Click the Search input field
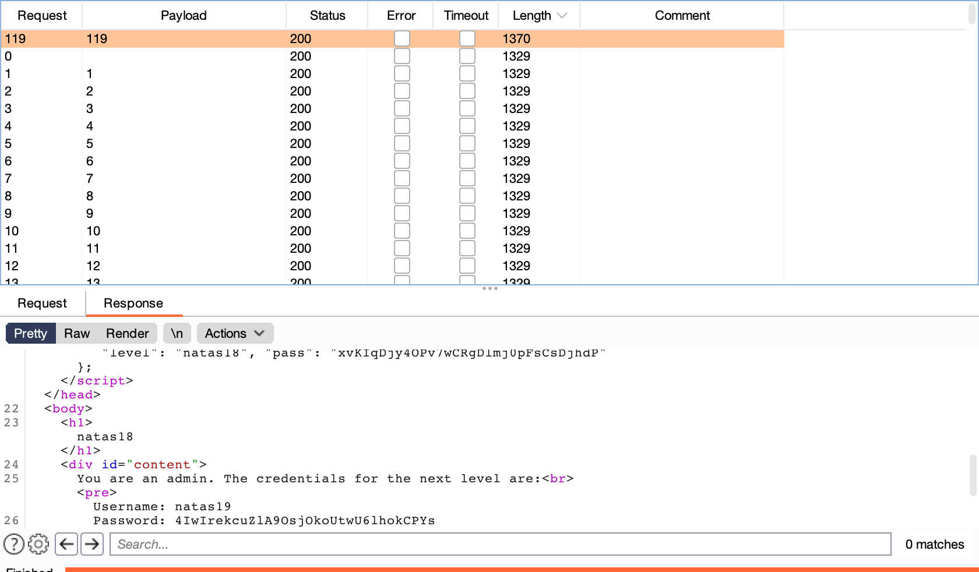 [500, 544]
